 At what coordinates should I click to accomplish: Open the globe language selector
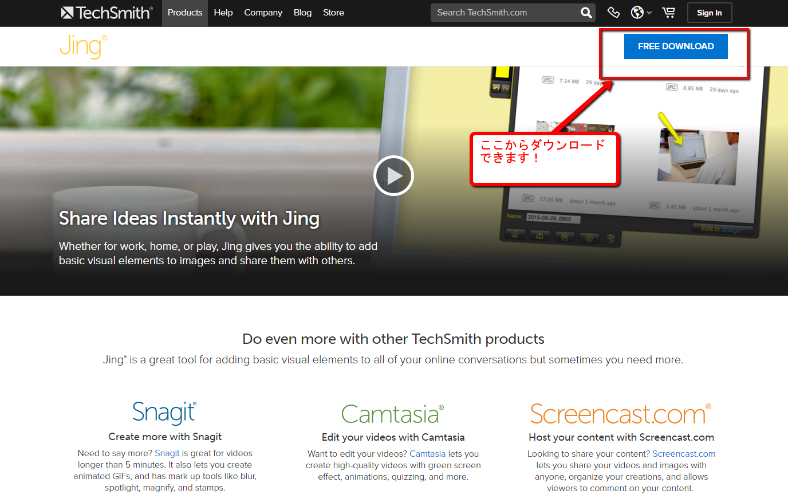(x=640, y=13)
